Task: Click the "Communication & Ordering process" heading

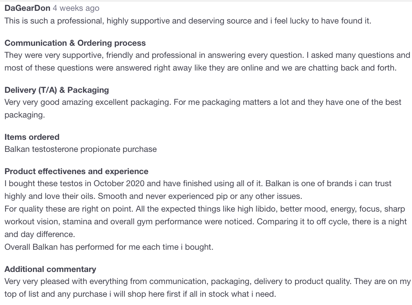Action: 75,43
